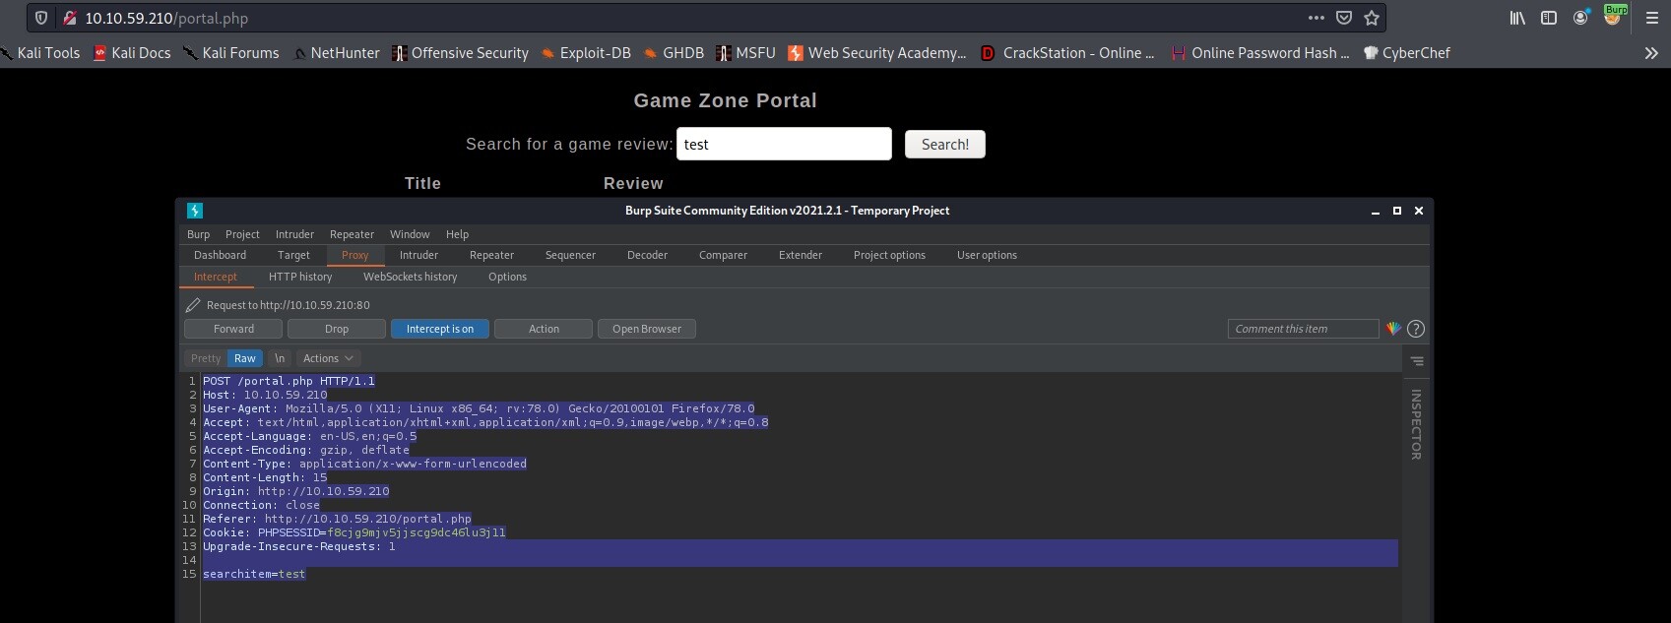Open the message editor hamburger settings icon
Image resolution: width=1671 pixels, height=623 pixels.
(1416, 361)
